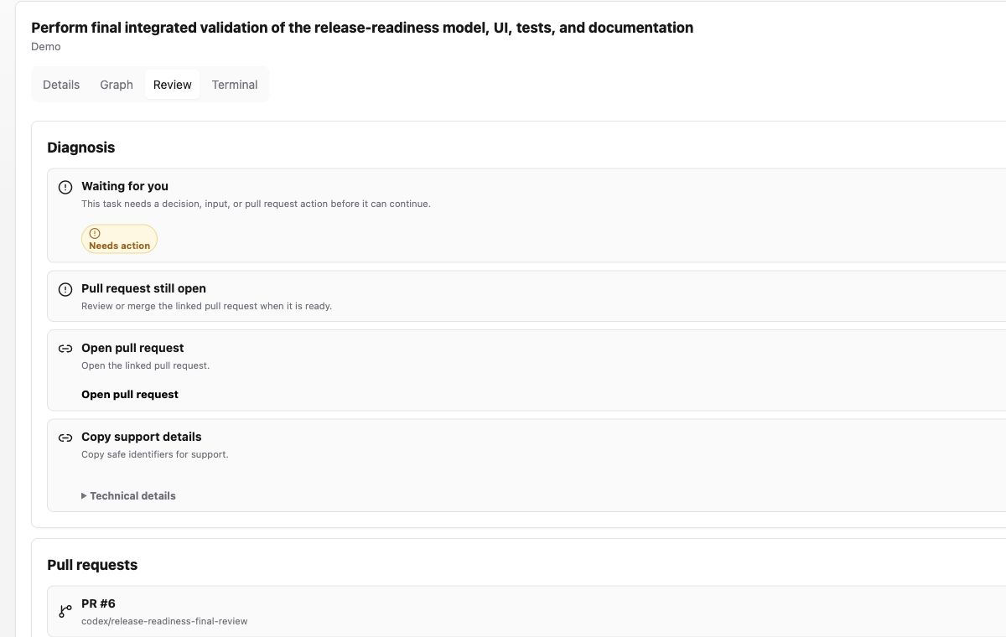Click the text Review or merge the linked pull request

point(206,306)
